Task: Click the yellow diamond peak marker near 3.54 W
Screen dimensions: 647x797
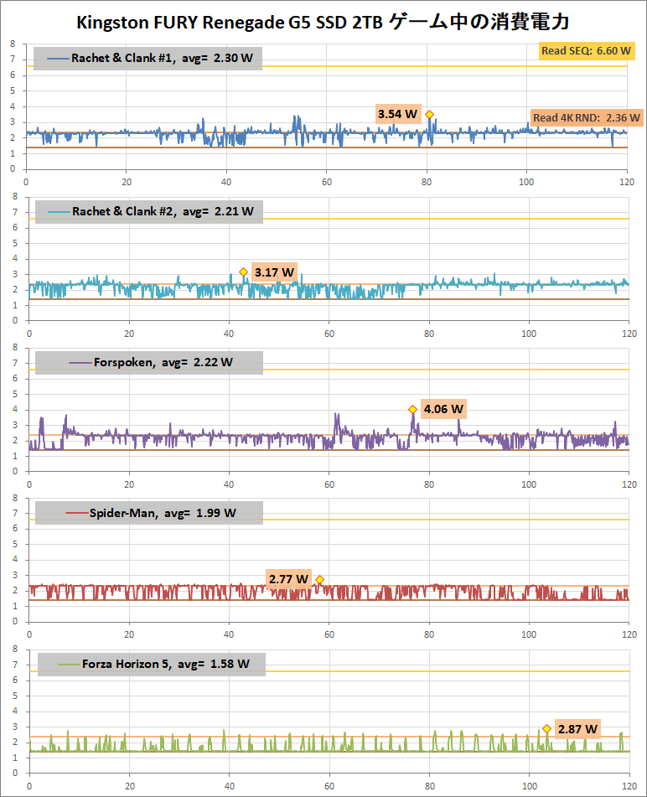Action: click(429, 114)
